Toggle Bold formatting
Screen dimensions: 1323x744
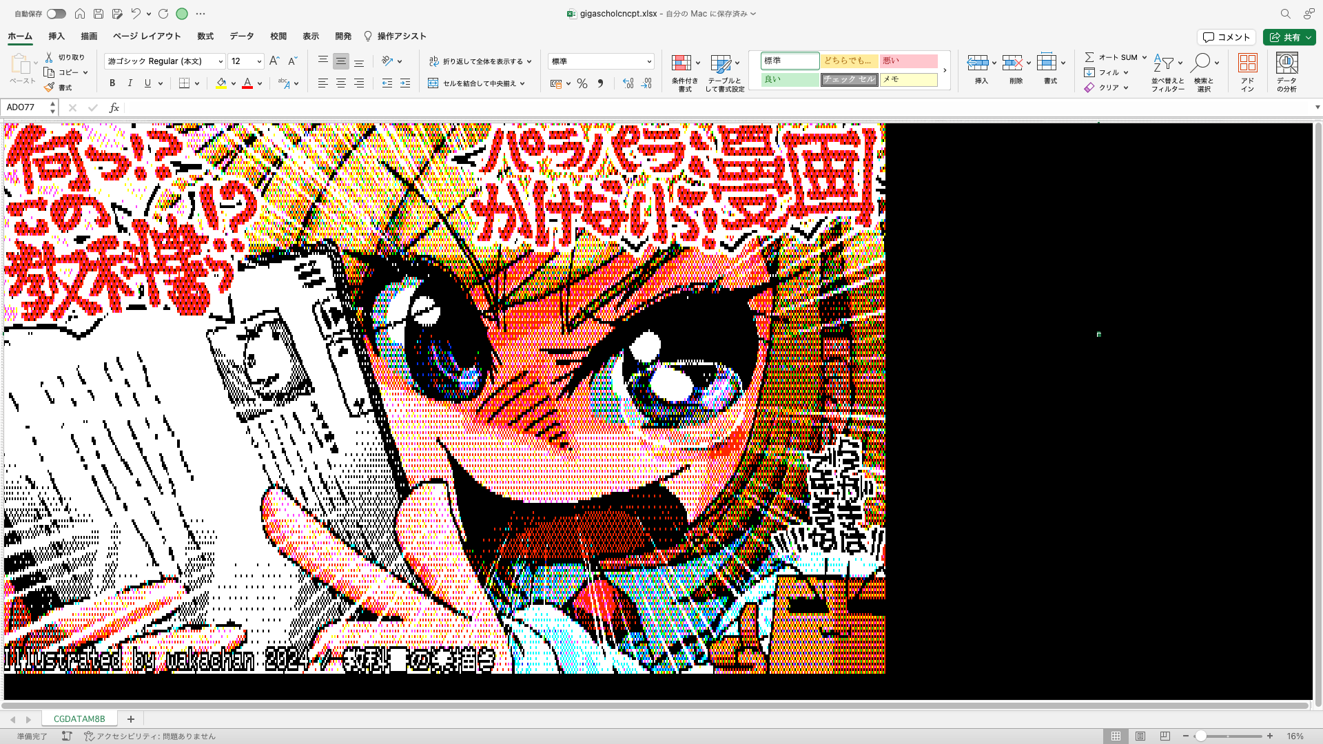(x=112, y=83)
